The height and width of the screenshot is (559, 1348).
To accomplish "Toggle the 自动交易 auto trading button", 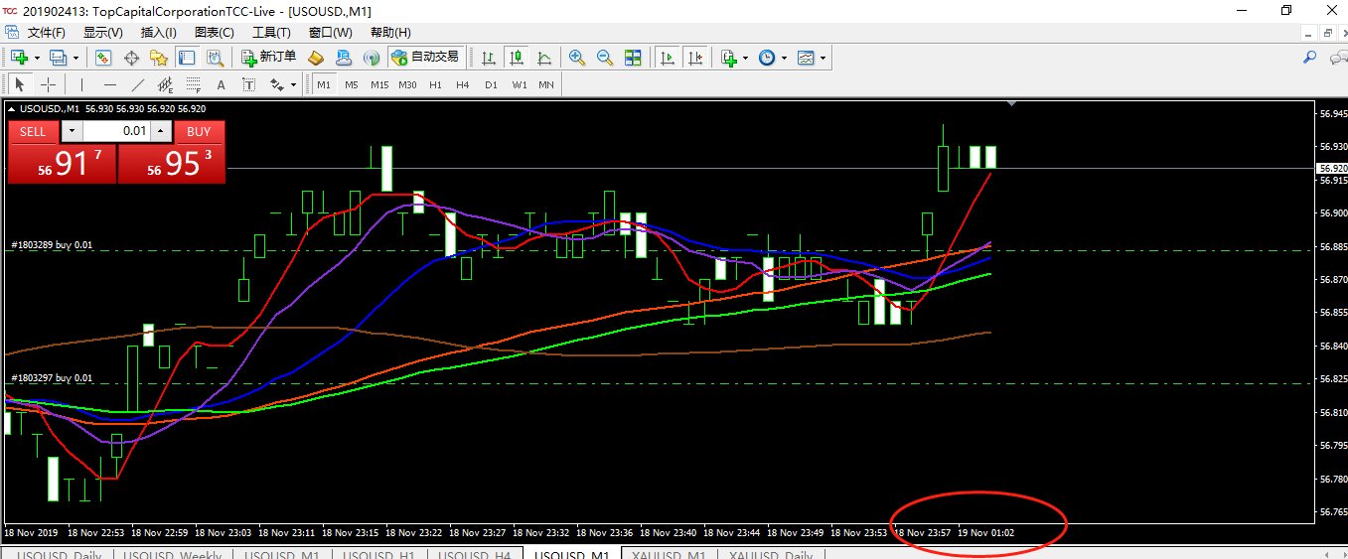I will 425,58.
